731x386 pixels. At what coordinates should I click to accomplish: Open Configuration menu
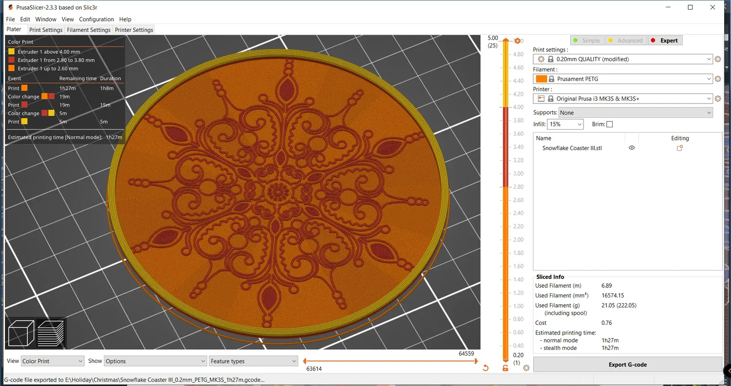pyautogui.click(x=96, y=19)
